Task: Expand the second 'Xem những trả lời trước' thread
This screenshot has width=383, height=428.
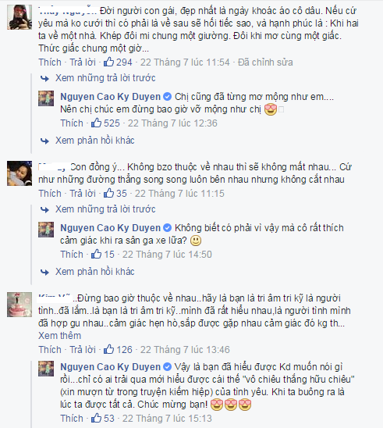Action: click(x=105, y=209)
